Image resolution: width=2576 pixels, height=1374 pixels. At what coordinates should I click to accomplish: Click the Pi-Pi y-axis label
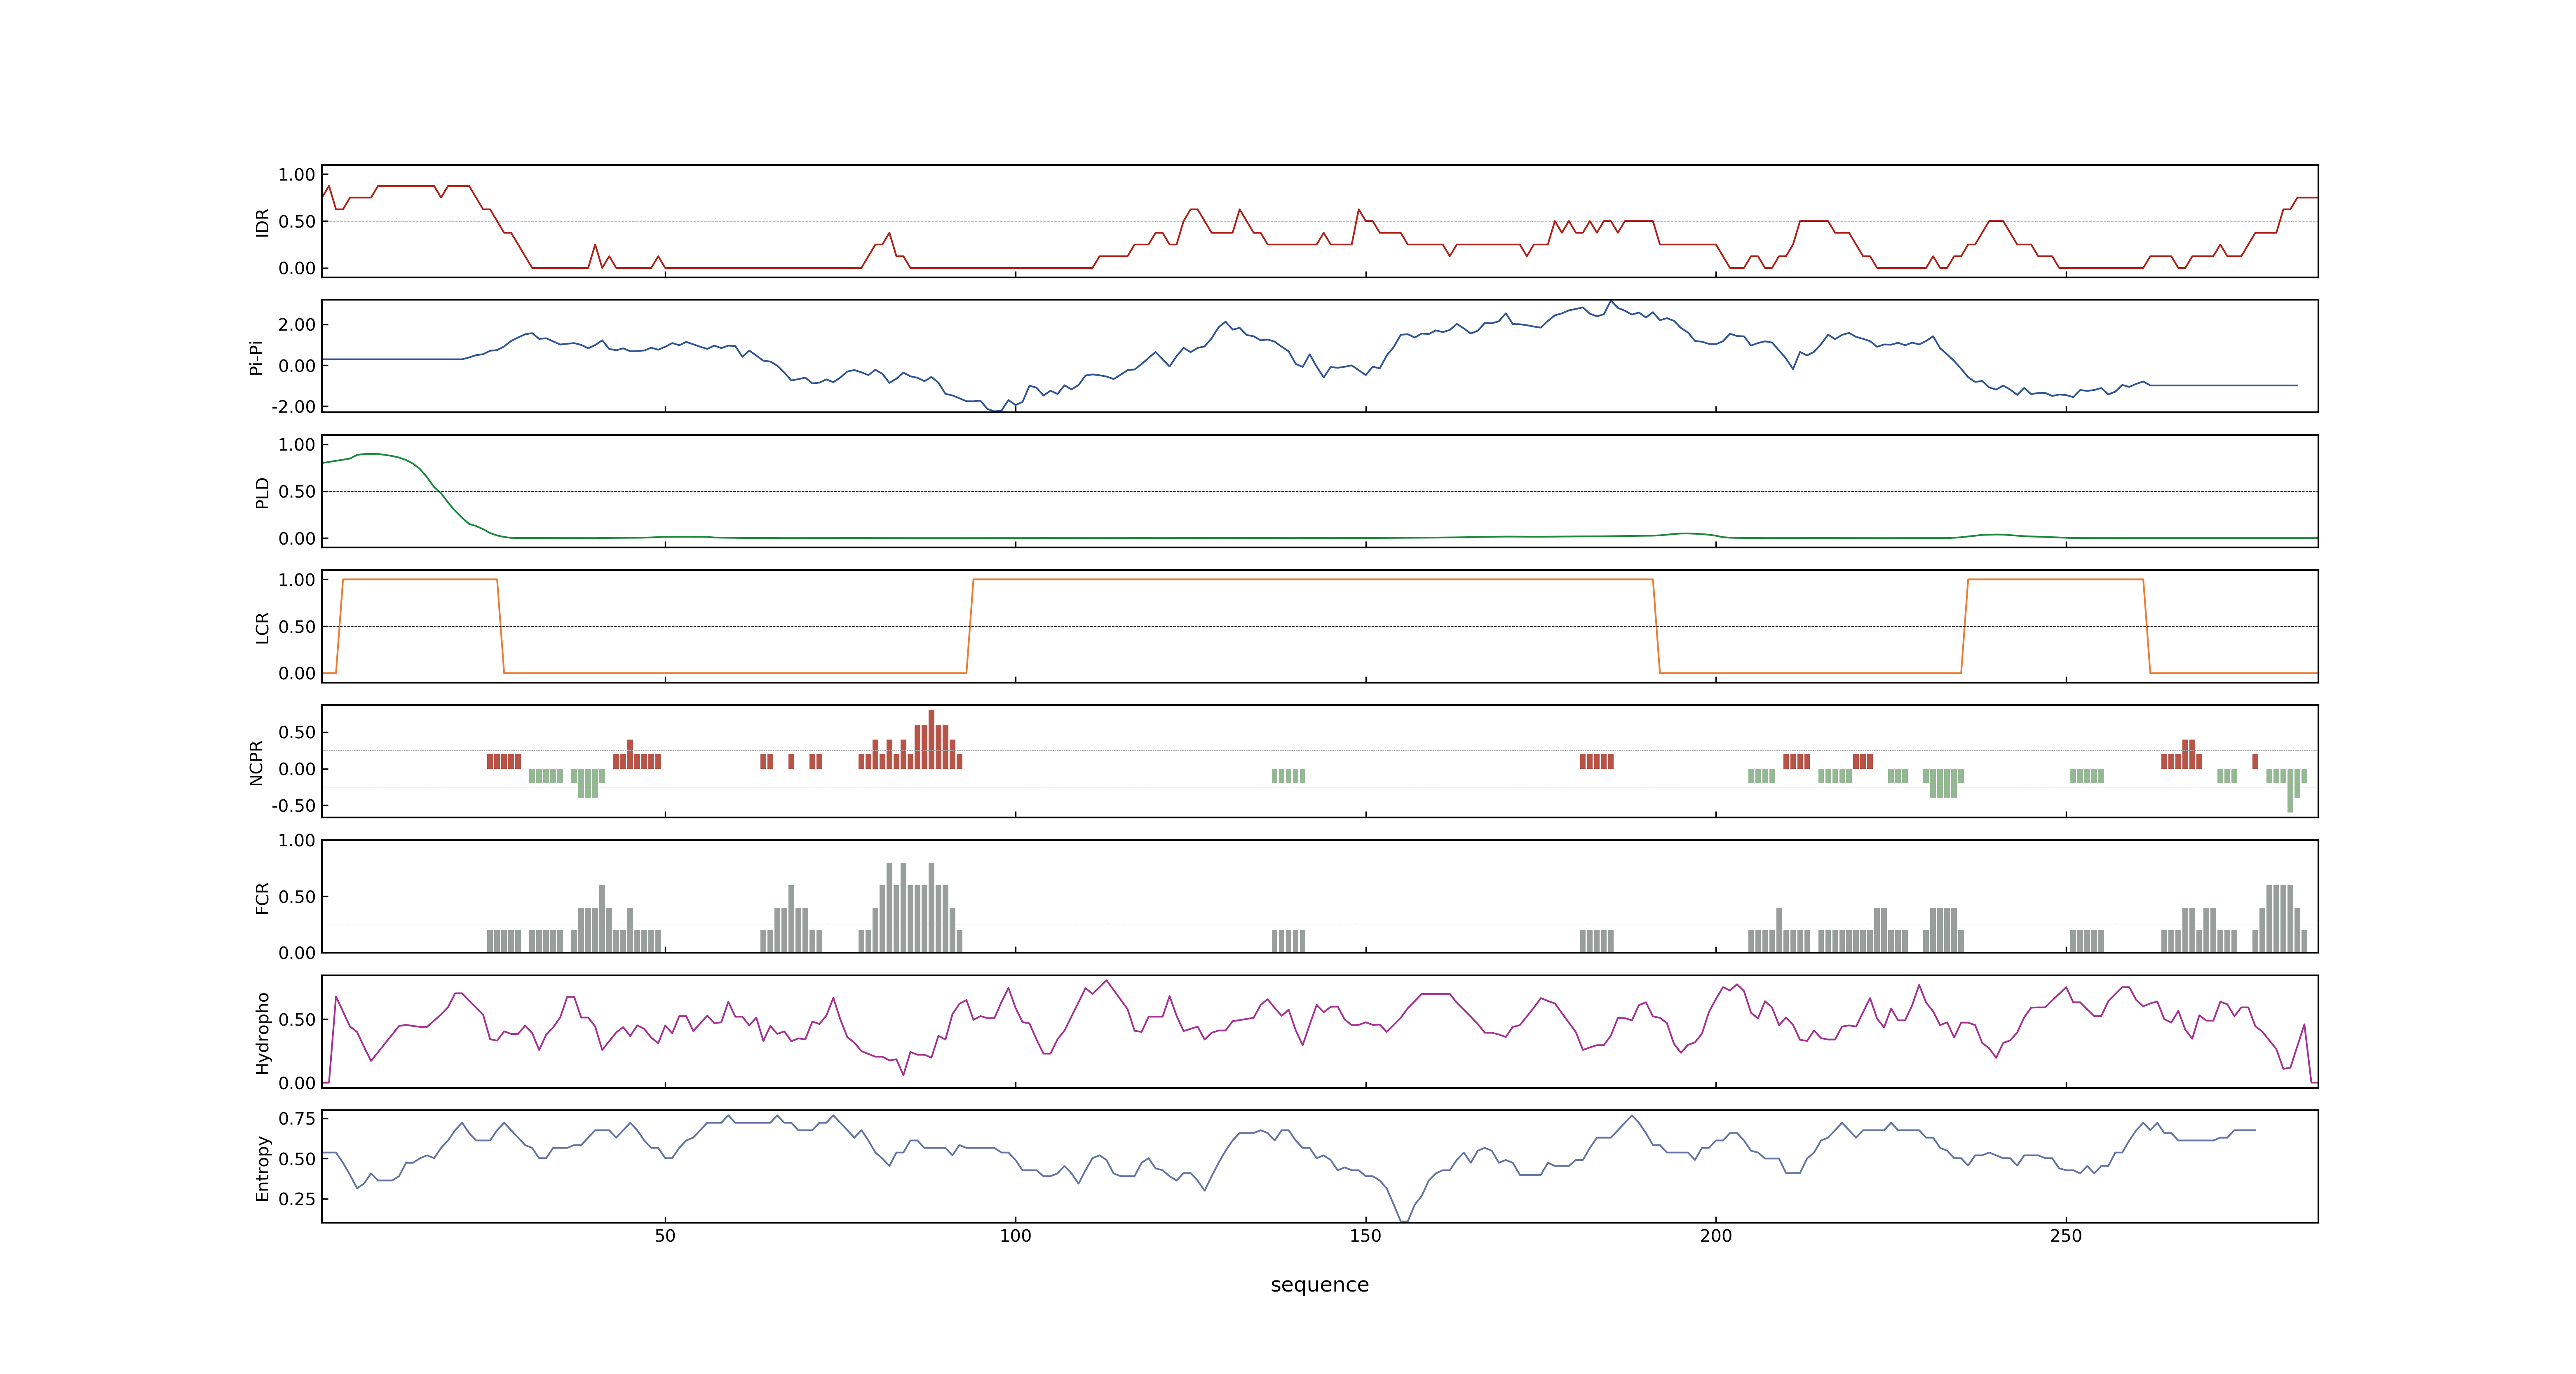click(256, 357)
